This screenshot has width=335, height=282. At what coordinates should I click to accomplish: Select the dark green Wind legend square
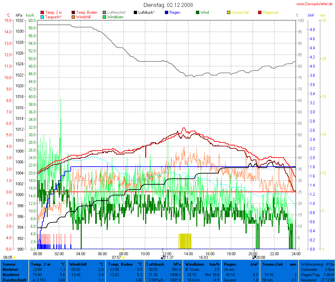click(198, 12)
